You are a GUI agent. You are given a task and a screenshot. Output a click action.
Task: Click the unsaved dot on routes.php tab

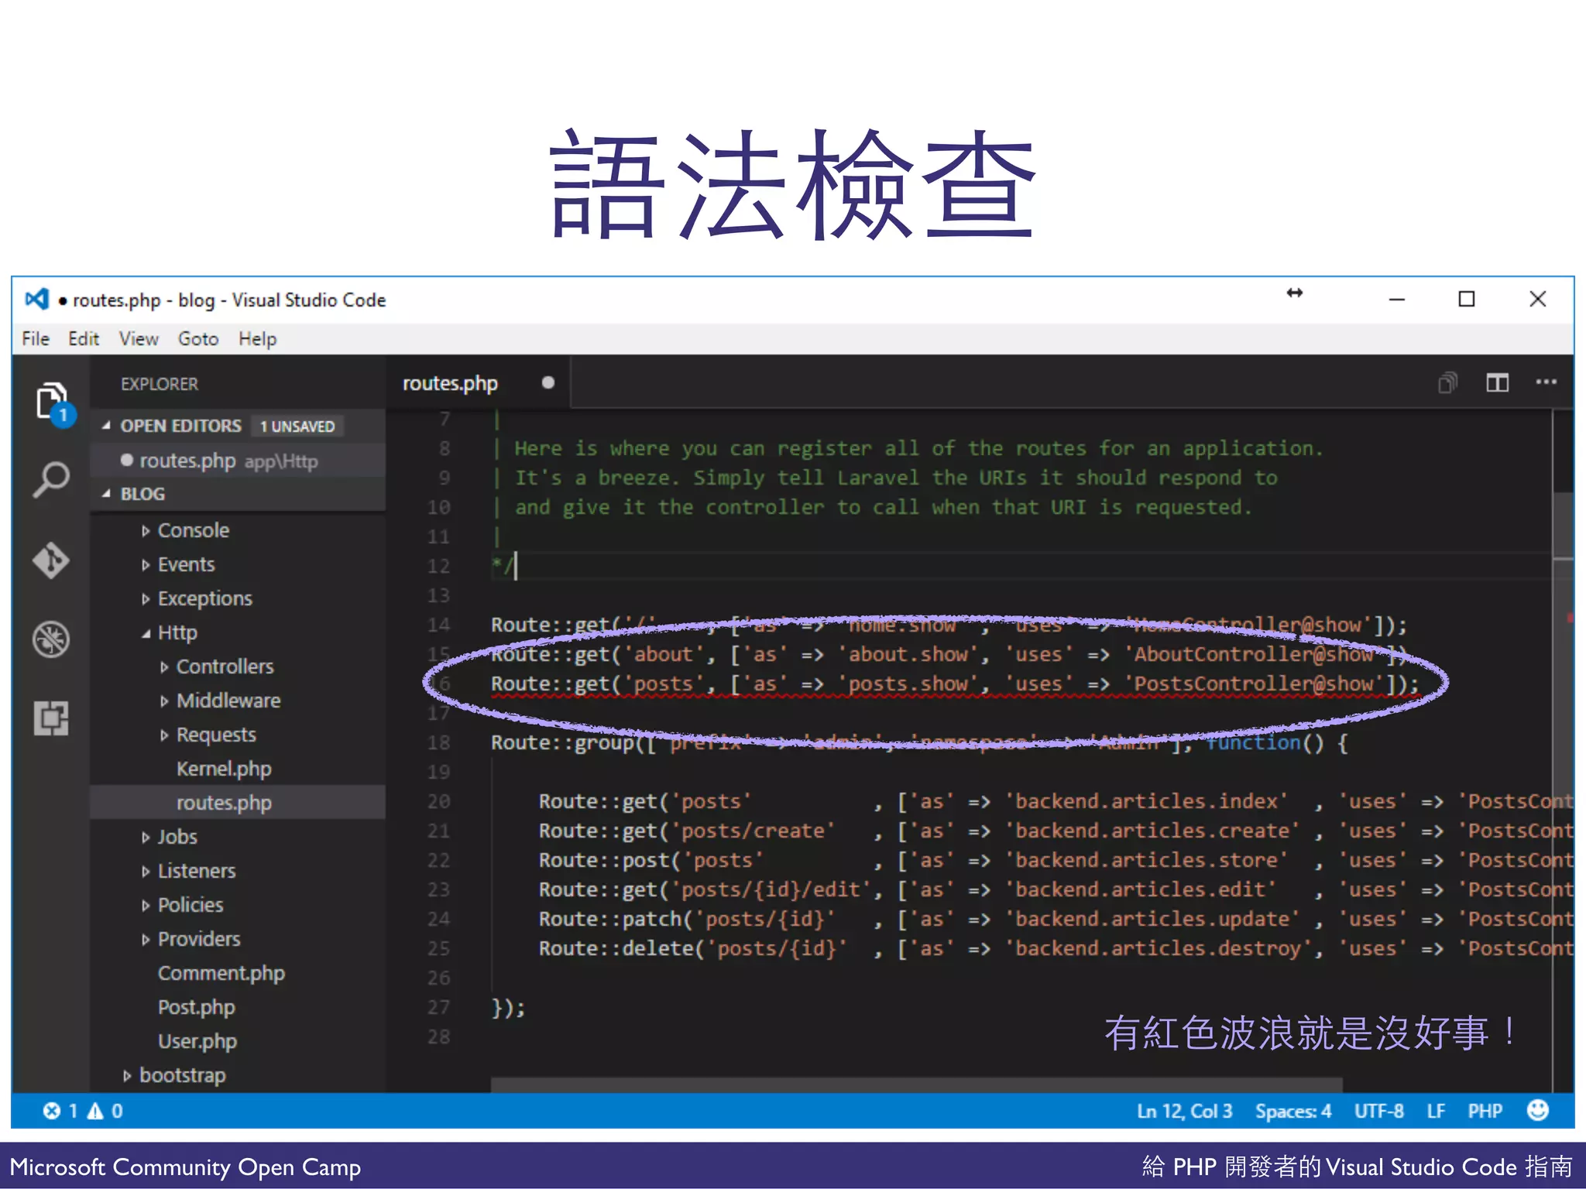[548, 382]
